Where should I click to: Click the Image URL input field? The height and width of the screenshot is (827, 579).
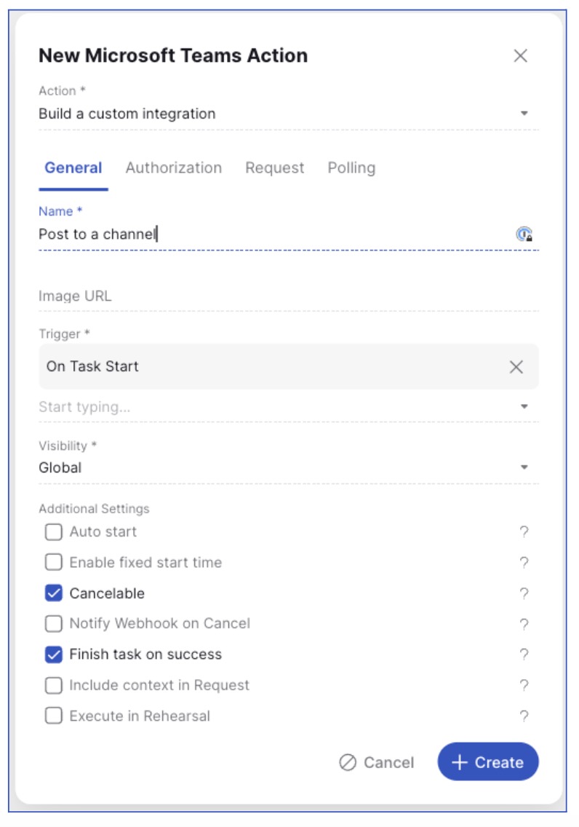[x=288, y=296]
